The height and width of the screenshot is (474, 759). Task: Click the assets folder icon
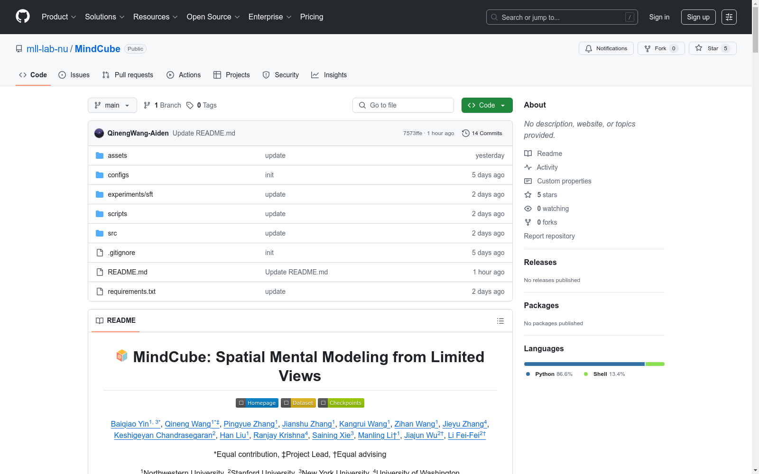pos(100,155)
